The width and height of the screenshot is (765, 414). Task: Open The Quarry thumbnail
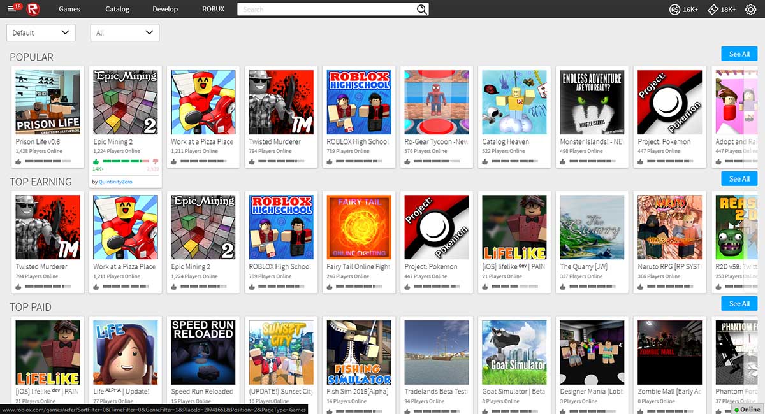tap(592, 227)
